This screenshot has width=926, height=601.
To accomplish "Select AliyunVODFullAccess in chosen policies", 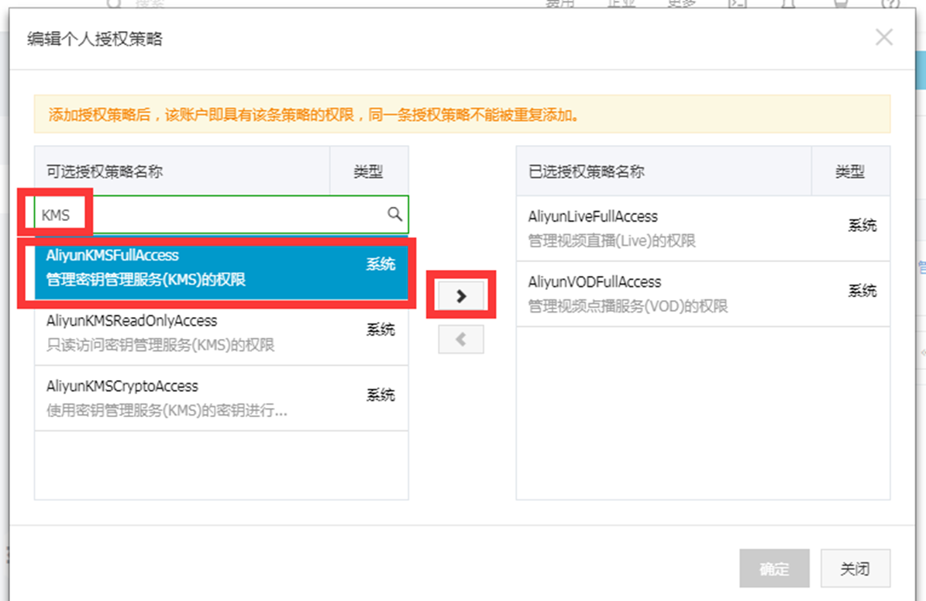I will pos(703,294).
